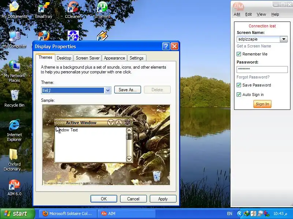
Task: Launch the EmailTray desktop shortcut
Action: click(44, 9)
